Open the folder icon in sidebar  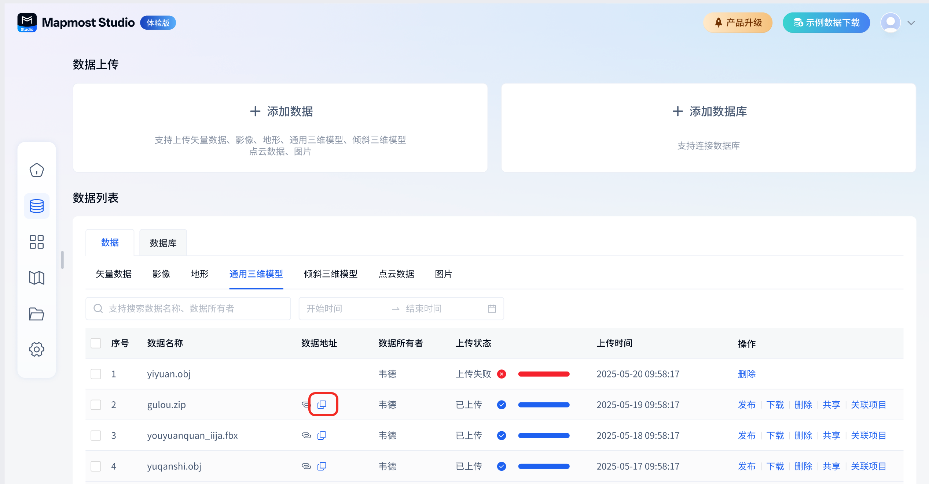click(37, 314)
